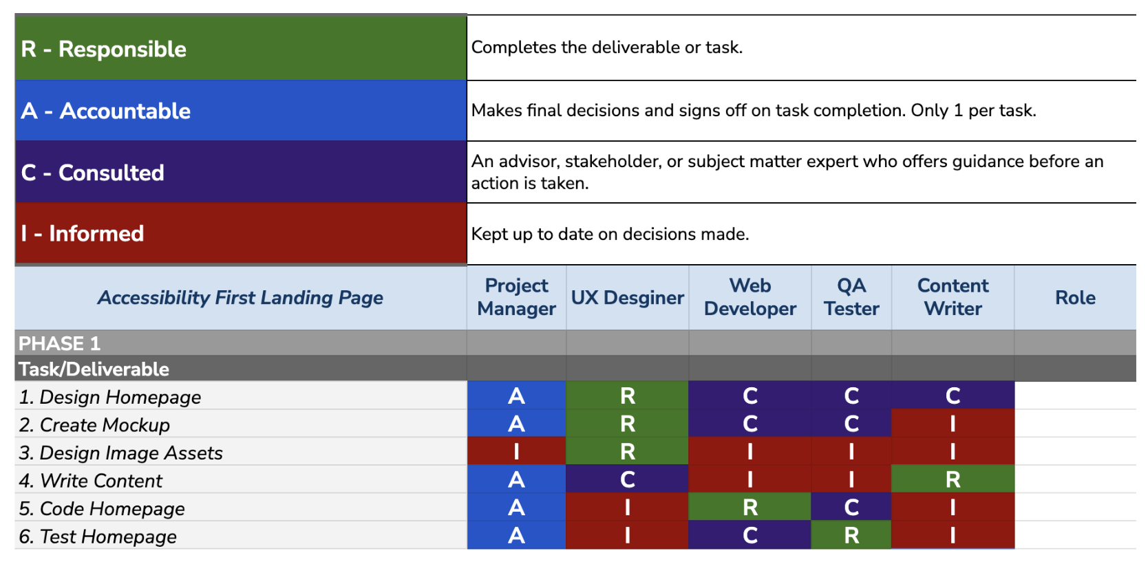Select Project Manager's I cell for Design Image Assets
The width and height of the screenshot is (1148, 564).
[x=516, y=451]
